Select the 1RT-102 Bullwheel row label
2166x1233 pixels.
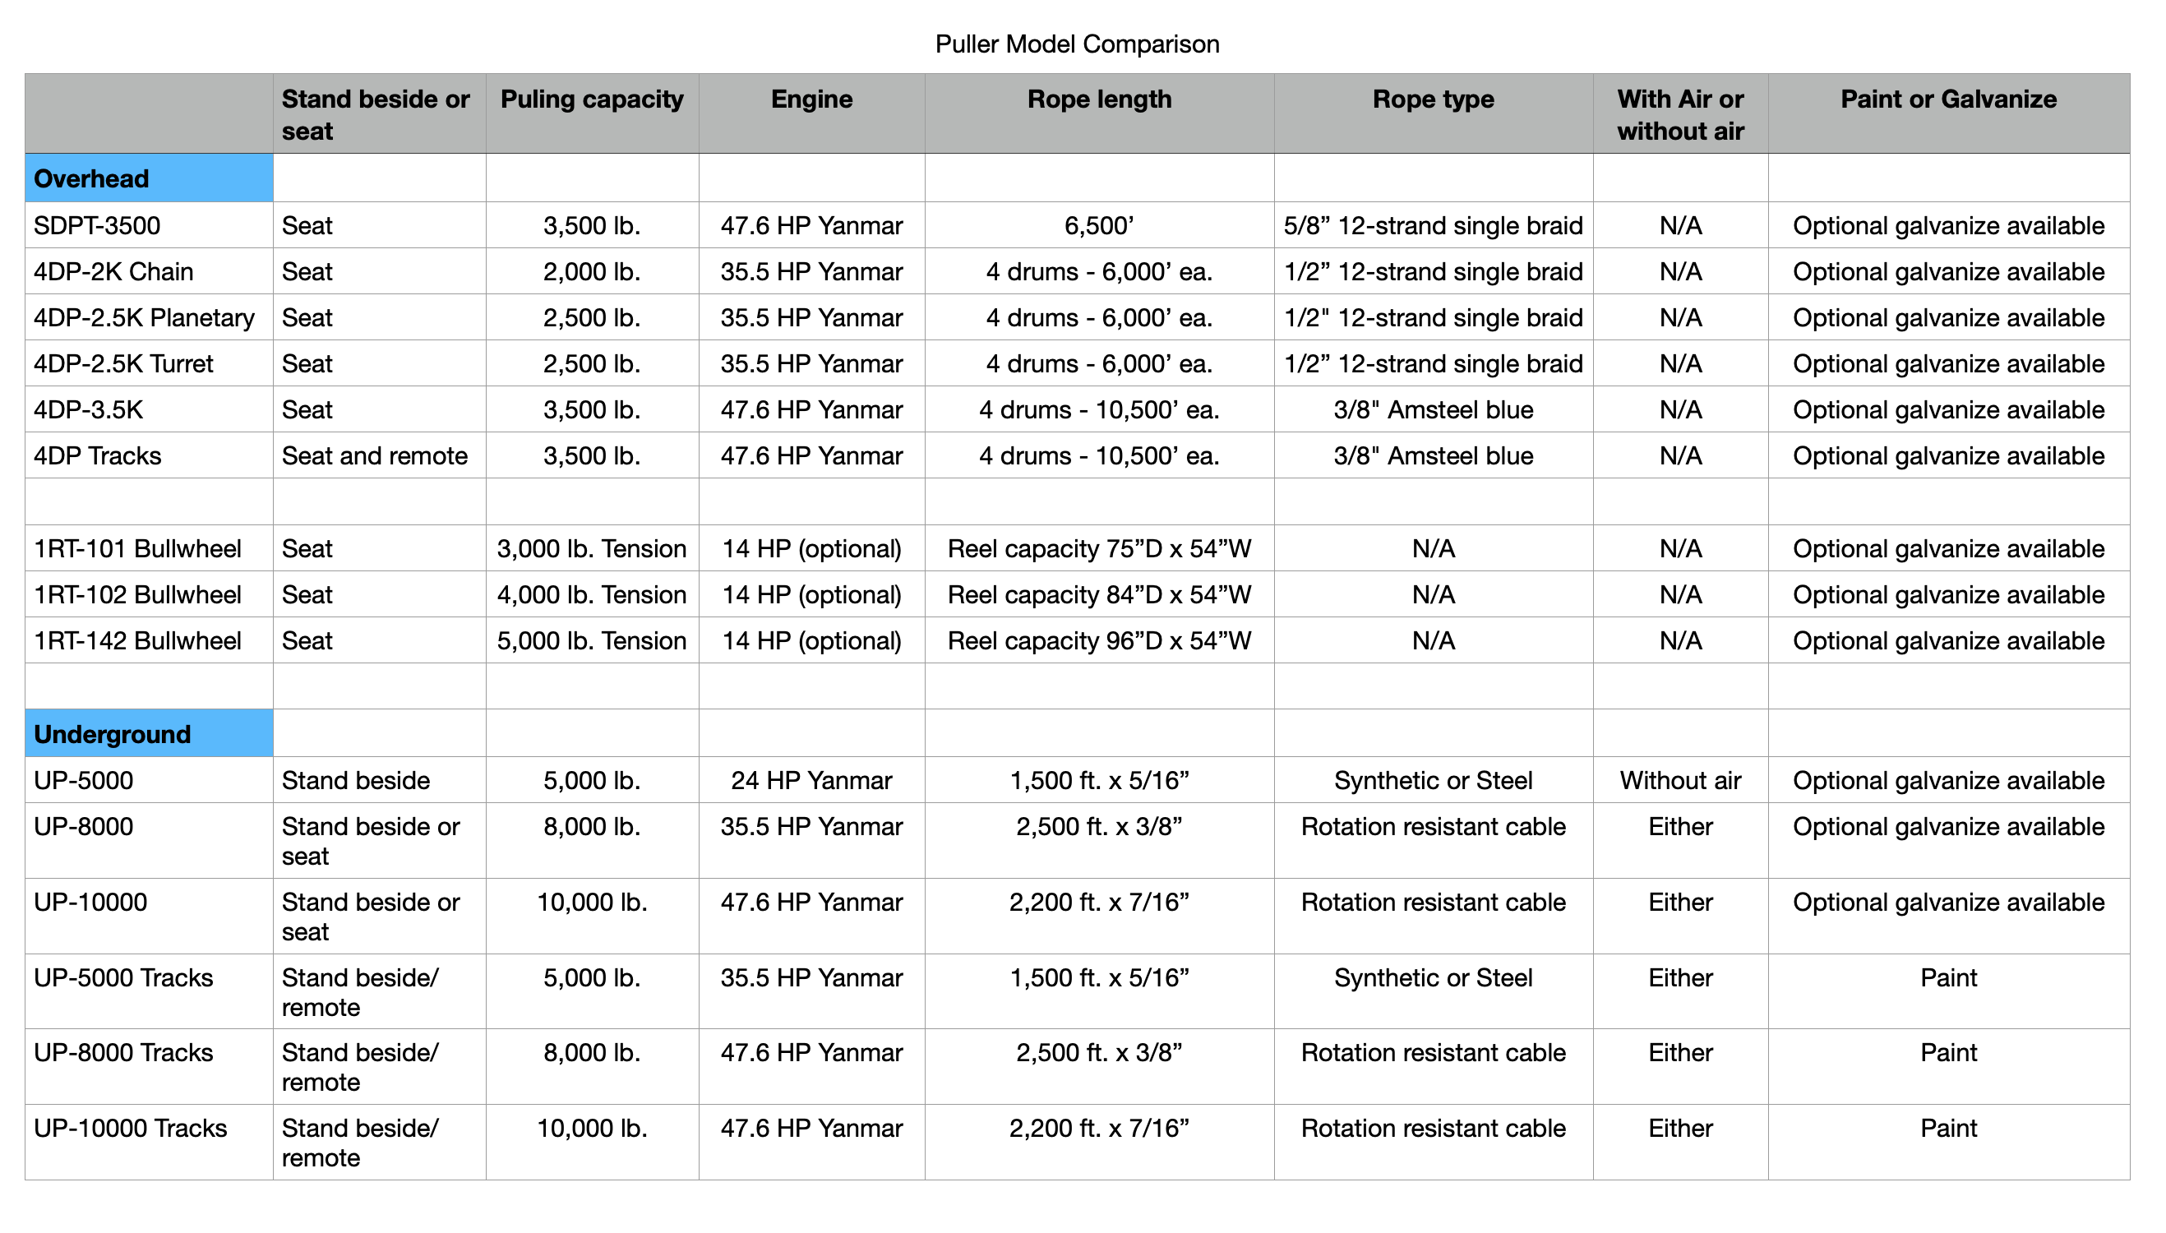coord(137,594)
